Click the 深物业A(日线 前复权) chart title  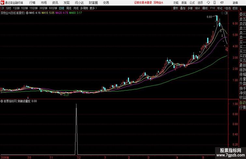click(x=13, y=13)
